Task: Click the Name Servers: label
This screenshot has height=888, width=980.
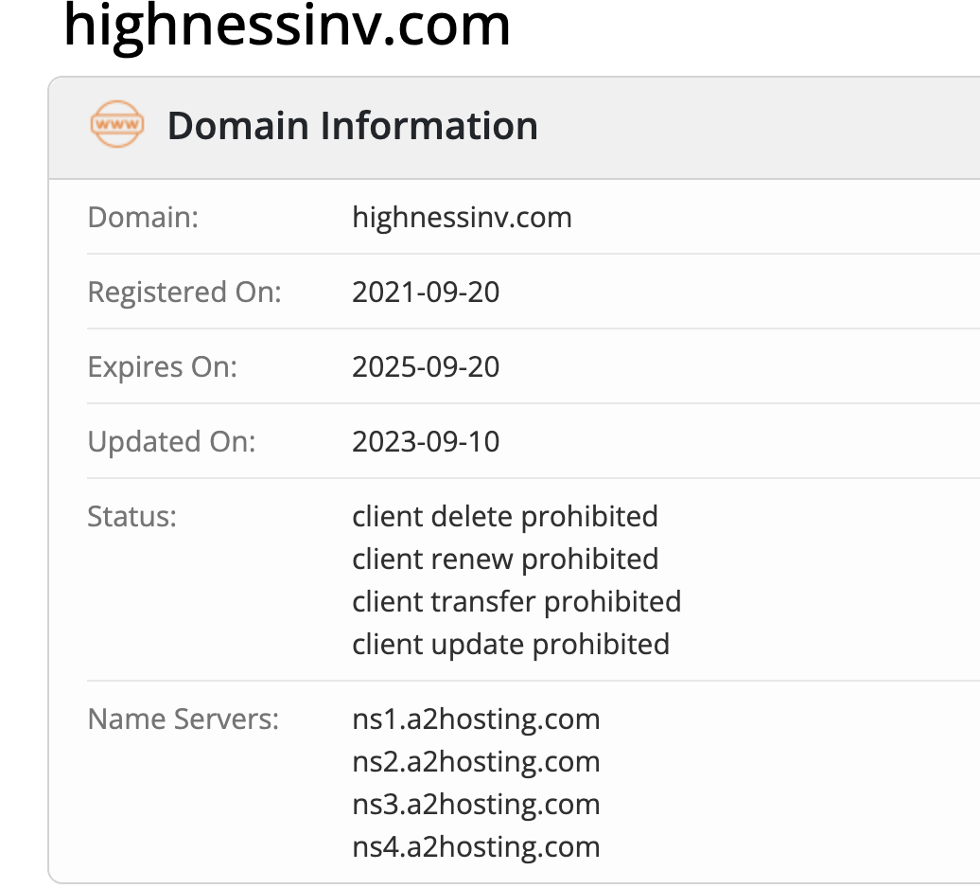Action: pos(184,719)
